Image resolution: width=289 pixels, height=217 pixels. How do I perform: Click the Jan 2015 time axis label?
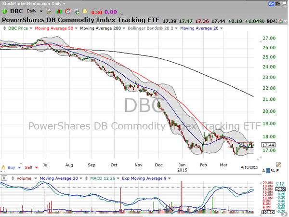tap(182, 167)
